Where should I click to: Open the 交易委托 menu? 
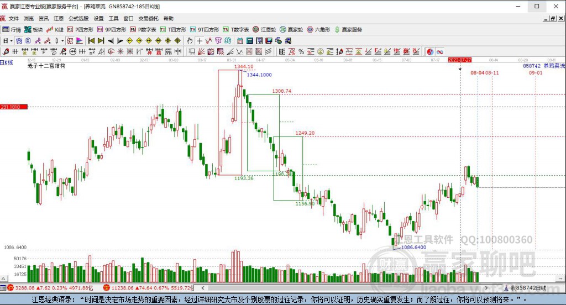[148, 18]
